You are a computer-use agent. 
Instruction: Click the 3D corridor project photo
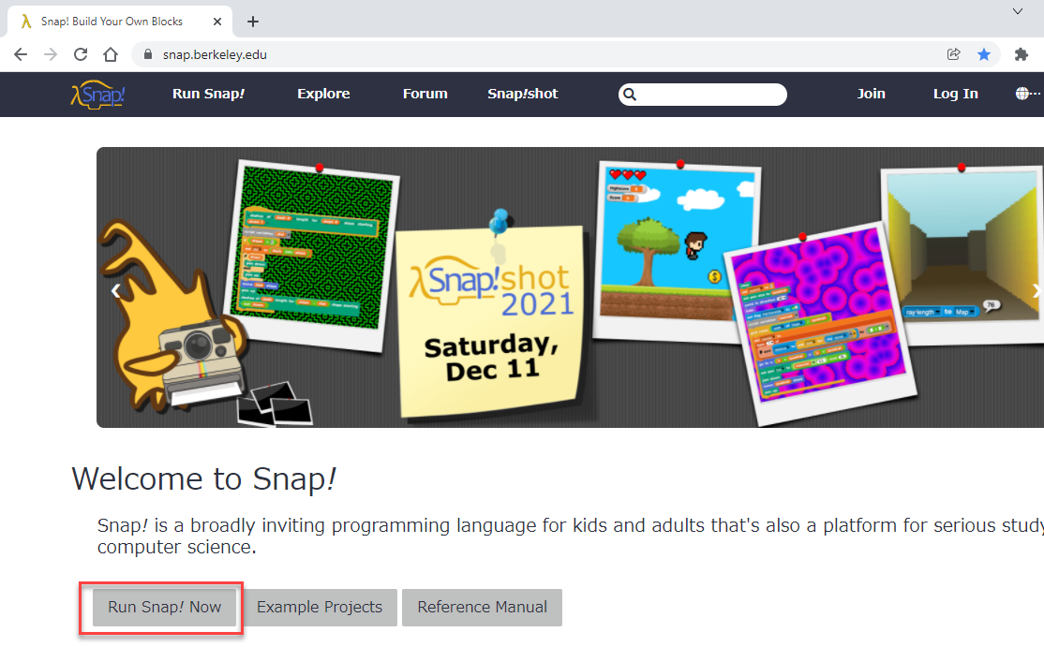[964, 256]
